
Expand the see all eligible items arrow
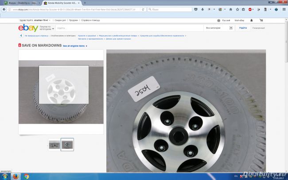coord(86,46)
